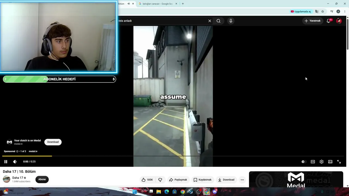Open the YouTube account avatar menu

tap(339, 21)
